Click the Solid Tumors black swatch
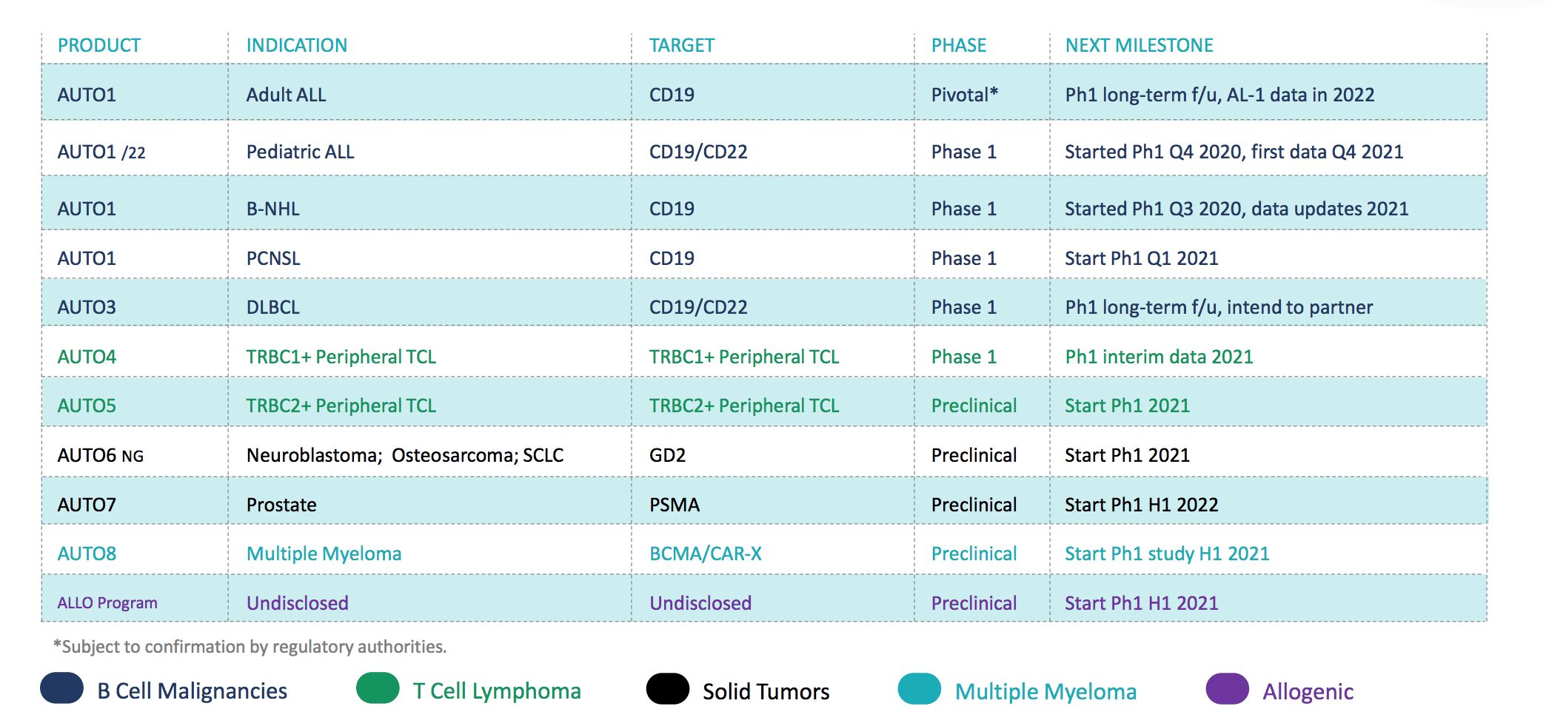This screenshot has width=1546, height=709. point(667,689)
